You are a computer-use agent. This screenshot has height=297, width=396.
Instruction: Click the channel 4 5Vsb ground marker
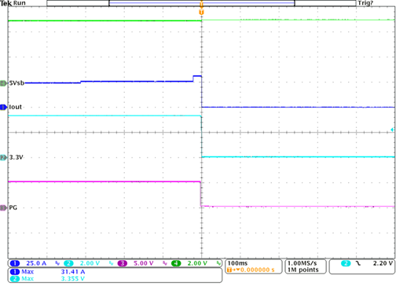pos(3,83)
